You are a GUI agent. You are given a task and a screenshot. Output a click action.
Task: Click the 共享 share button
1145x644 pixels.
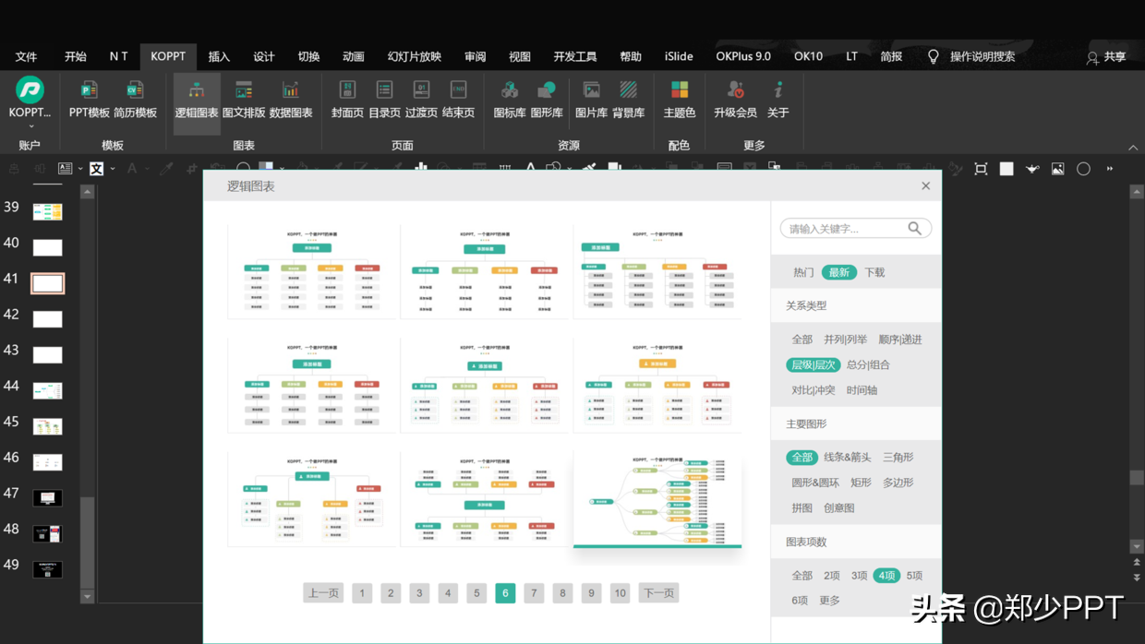[x=1106, y=57]
